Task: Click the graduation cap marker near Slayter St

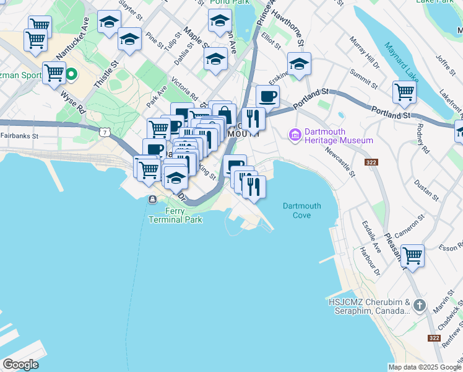Action: (109, 23)
